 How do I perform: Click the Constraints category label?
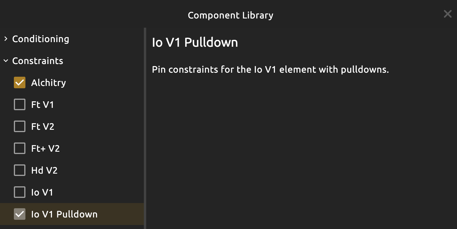38,61
